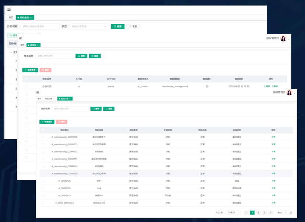Click the menu collapse icon in the back-most window

coord(9,10)
